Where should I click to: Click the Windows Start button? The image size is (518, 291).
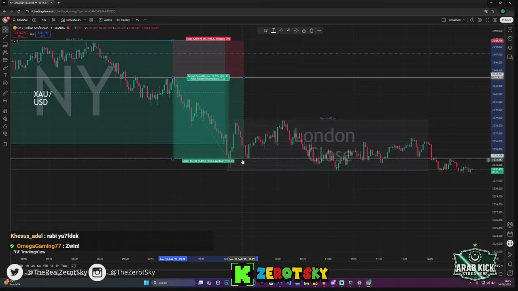click(x=146, y=283)
